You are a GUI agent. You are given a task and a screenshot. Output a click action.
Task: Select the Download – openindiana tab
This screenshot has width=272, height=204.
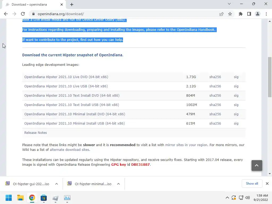point(34,5)
